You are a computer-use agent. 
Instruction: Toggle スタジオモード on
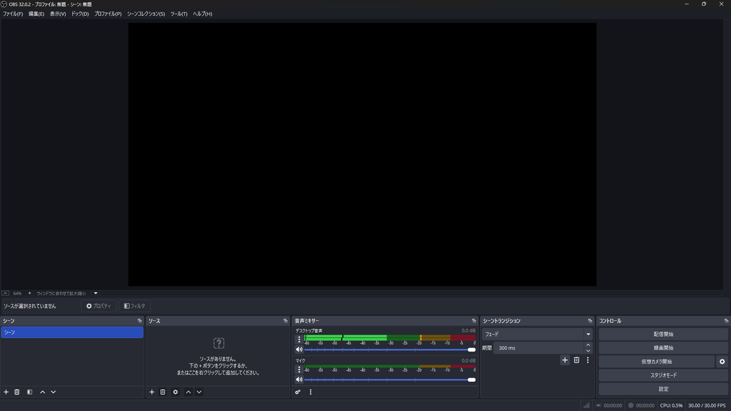(663, 375)
